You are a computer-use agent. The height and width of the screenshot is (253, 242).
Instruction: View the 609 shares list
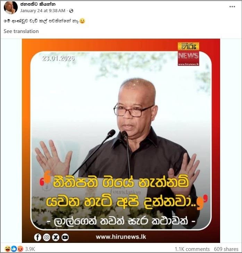point(226,249)
